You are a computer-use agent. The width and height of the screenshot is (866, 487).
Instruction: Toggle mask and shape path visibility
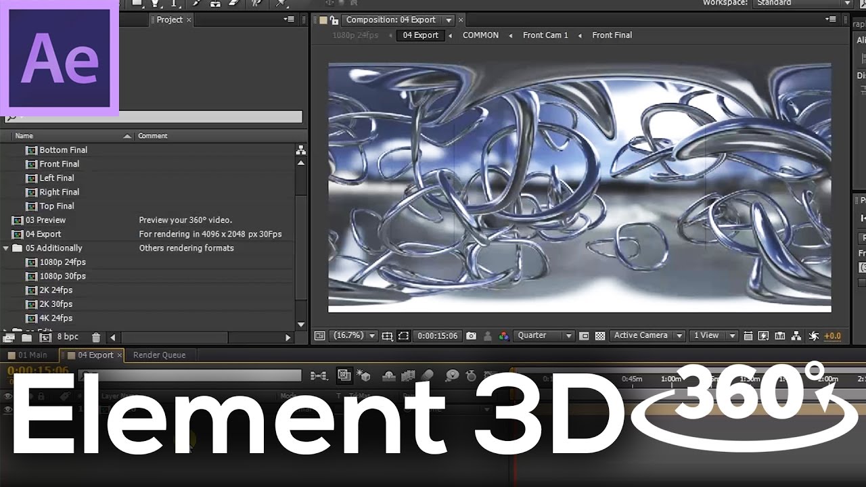[x=403, y=335]
